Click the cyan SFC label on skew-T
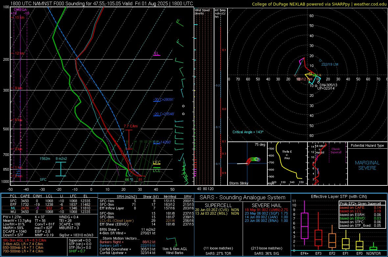Screen dimensions: 388x257 pyautogui.click(x=43, y=180)
